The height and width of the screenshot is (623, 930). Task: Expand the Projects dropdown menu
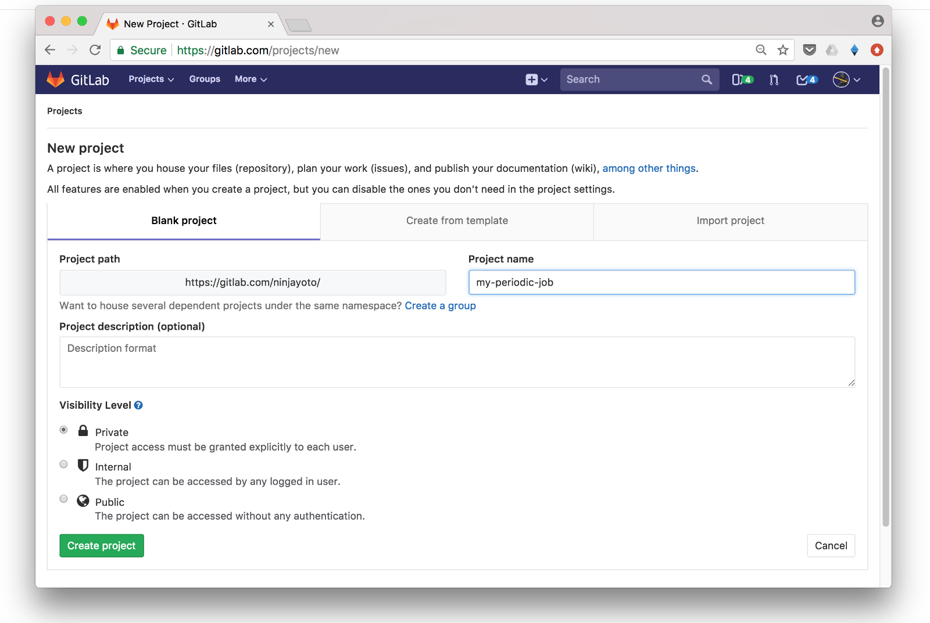pyautogui.click(x=151, y=80)
